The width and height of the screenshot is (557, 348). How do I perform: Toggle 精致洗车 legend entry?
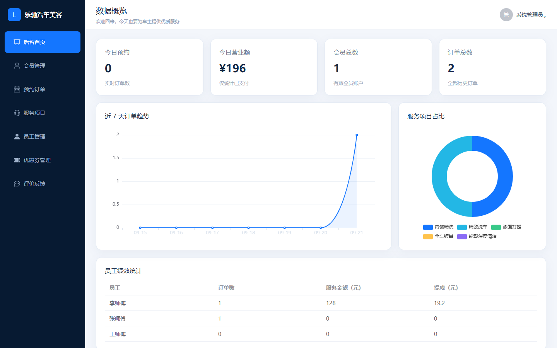472,227
